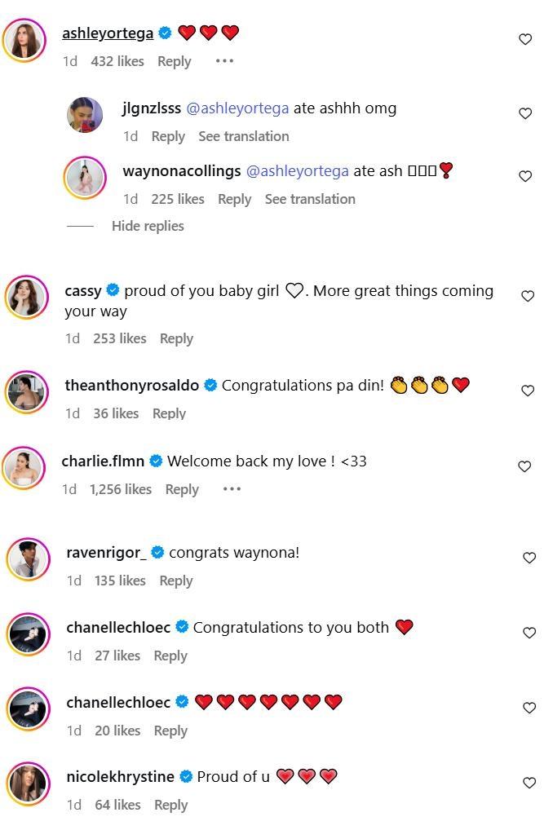Open cassy's profile avatar

pyautogui.click(x=27, y=297)
